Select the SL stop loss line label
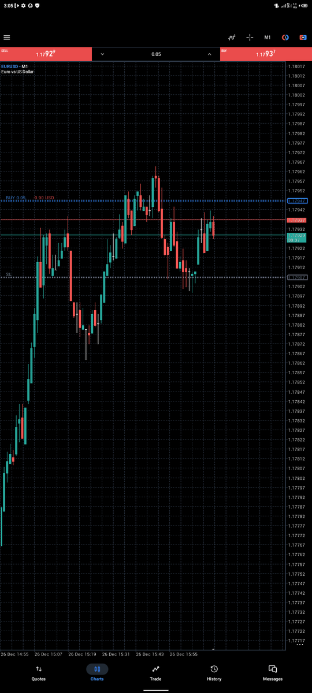Image resolution: width=312 pixels, height=693 pixels. click(9, 274)
